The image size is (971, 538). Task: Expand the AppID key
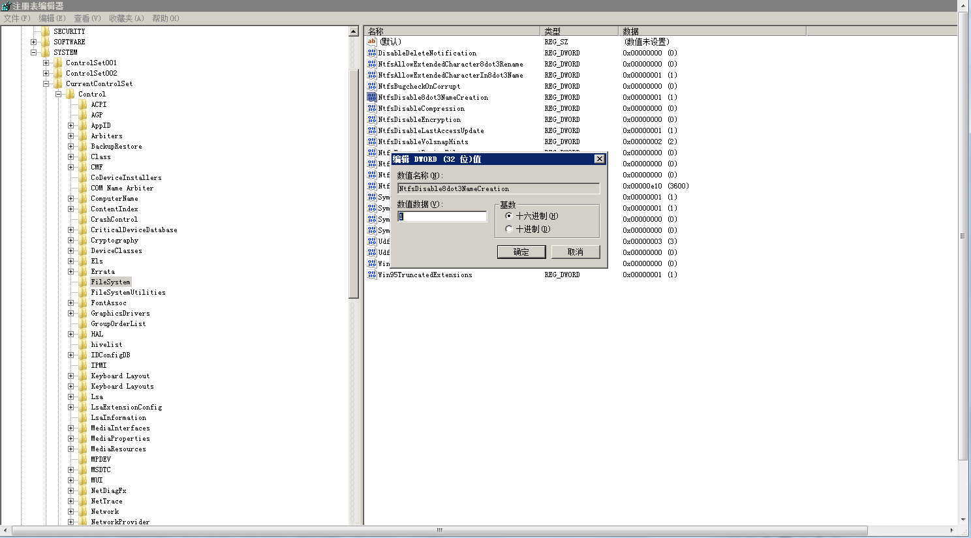pyautogui.click(x=71, y=125)
